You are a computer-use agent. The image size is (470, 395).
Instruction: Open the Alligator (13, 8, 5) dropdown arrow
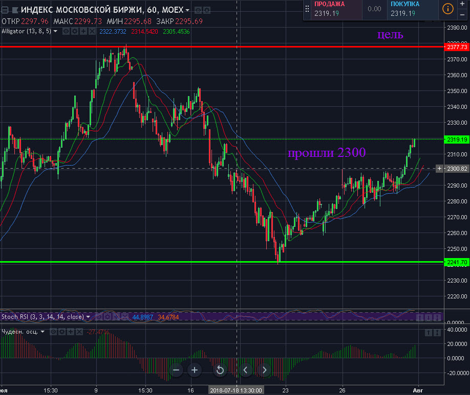click(x=55, y=31)
